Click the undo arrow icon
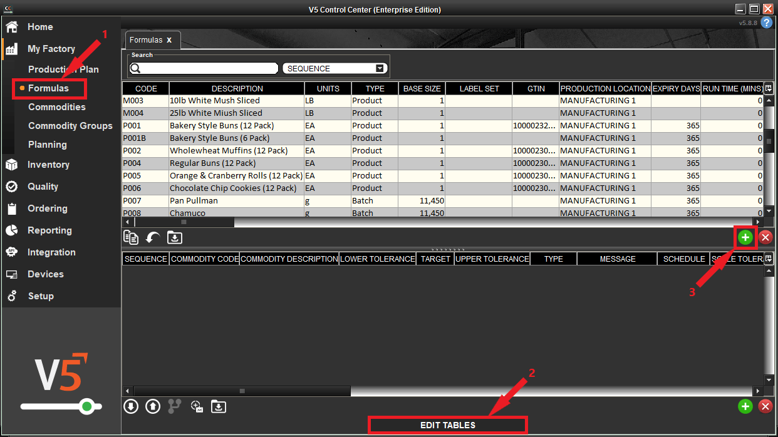Screen dimensions: 778x437 pyautogui.click(x=153, y=237)
